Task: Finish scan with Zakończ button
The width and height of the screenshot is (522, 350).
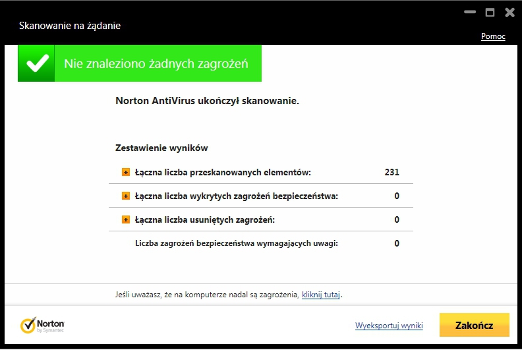Action: coord(474,325)
